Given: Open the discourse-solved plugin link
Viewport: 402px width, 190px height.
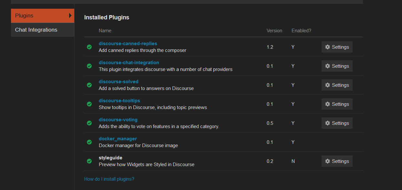Looking at the screenshot, I should click(119, 82).
